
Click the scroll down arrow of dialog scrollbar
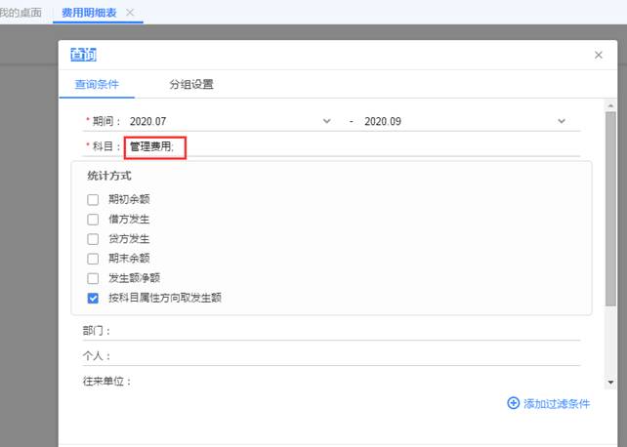611,383
